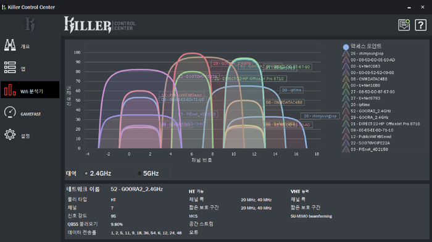Viewport: 432px width, 242px height.
Task: Click the small Killer icon in title bar
Action: pyautogui.click(x=4, y=7)
